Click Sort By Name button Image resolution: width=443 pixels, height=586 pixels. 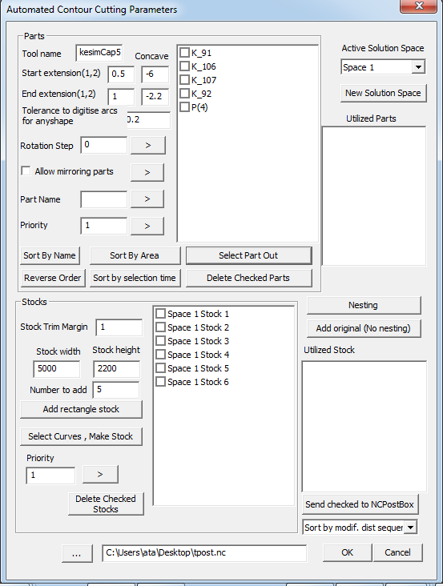click(50, 255)
